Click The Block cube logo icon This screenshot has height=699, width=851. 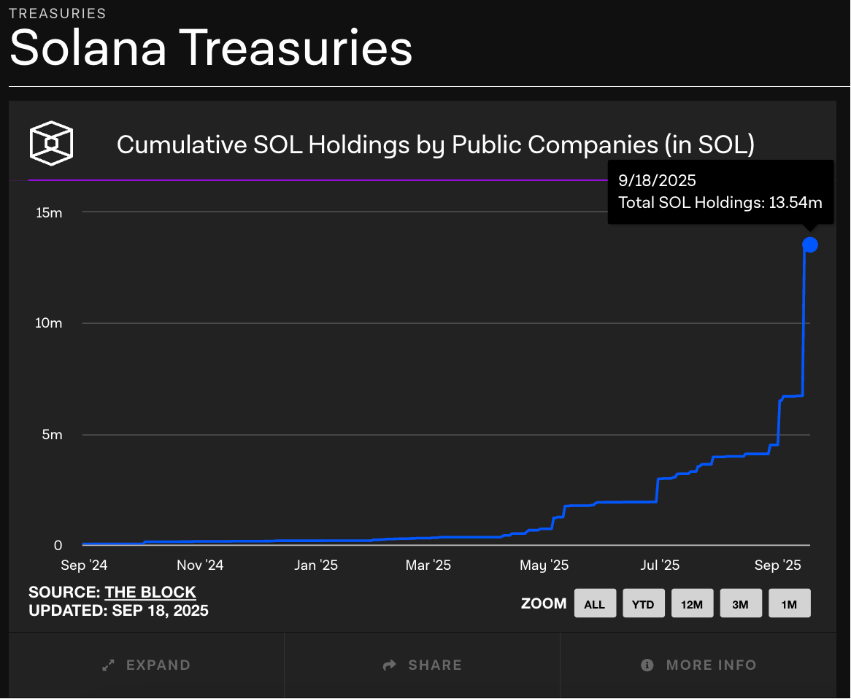pyautogui.click(x=51, y=143)
